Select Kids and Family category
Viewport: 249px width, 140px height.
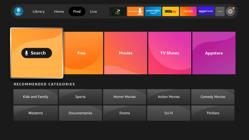36,97
